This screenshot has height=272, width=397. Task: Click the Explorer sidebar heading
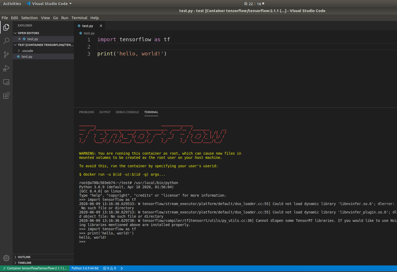[25, 25]
